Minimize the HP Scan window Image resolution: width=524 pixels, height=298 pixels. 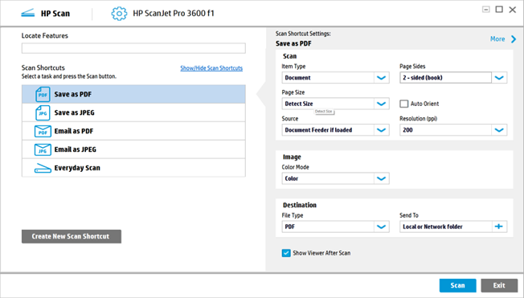click(x=486, y=10)
